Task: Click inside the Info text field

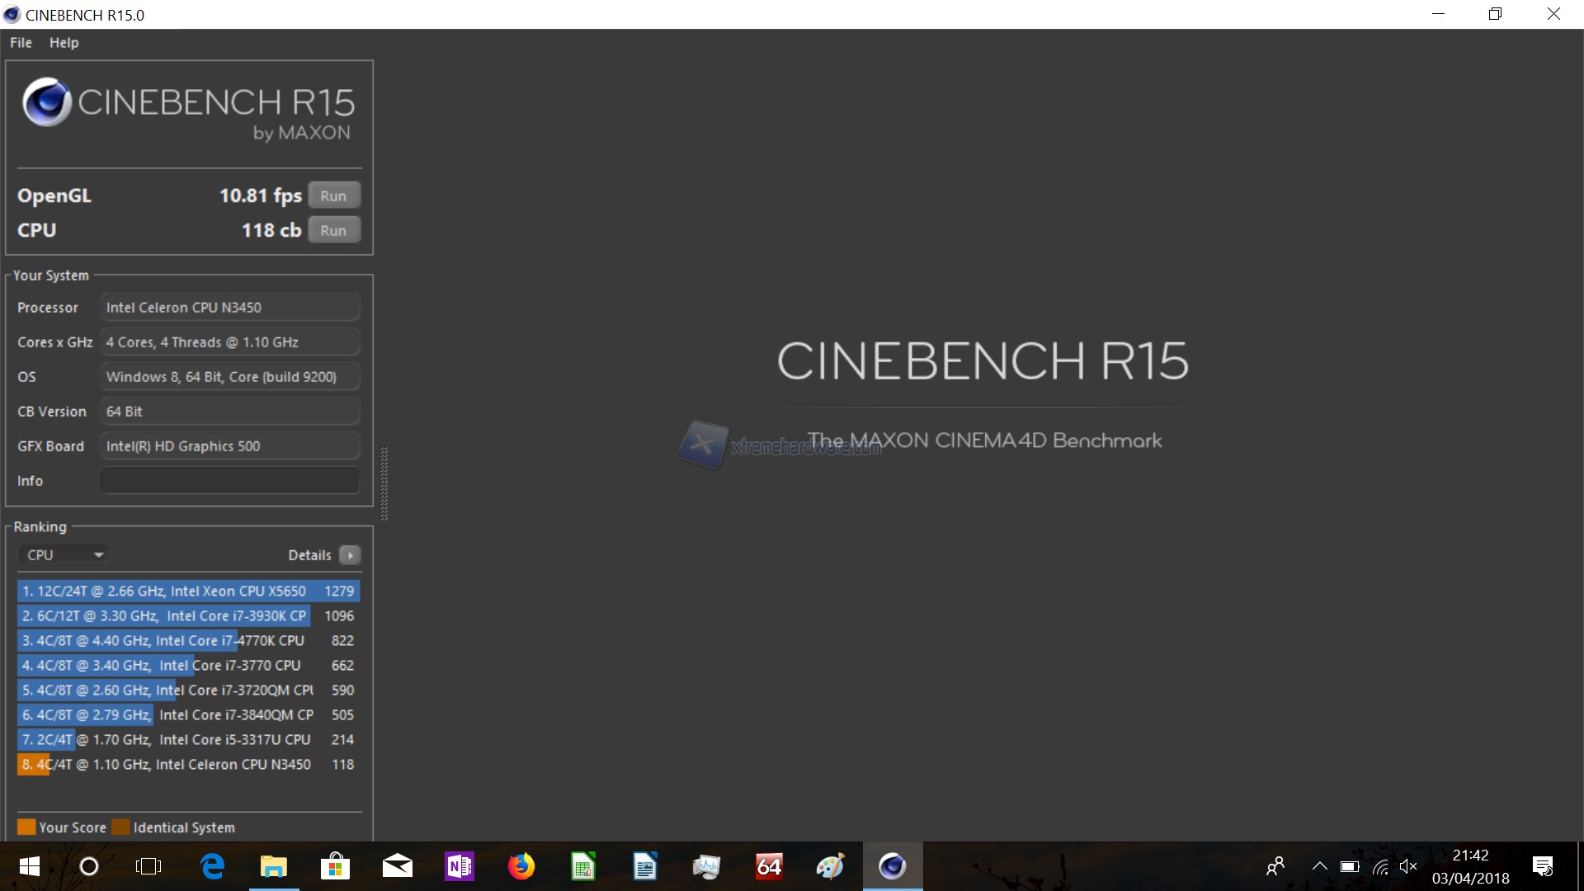Action: 229,480
